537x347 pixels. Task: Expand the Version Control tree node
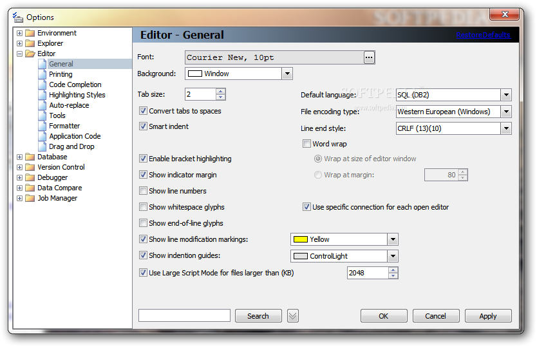(x=19, y=168)
